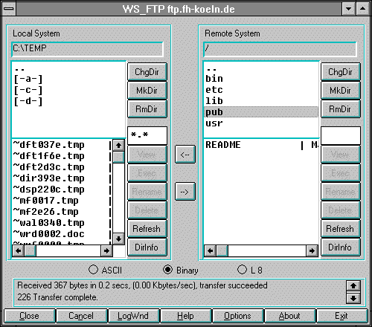Click remote file mask input field
Image resolution: width=372 pixels, height=327 pixels.
(341, 135)
